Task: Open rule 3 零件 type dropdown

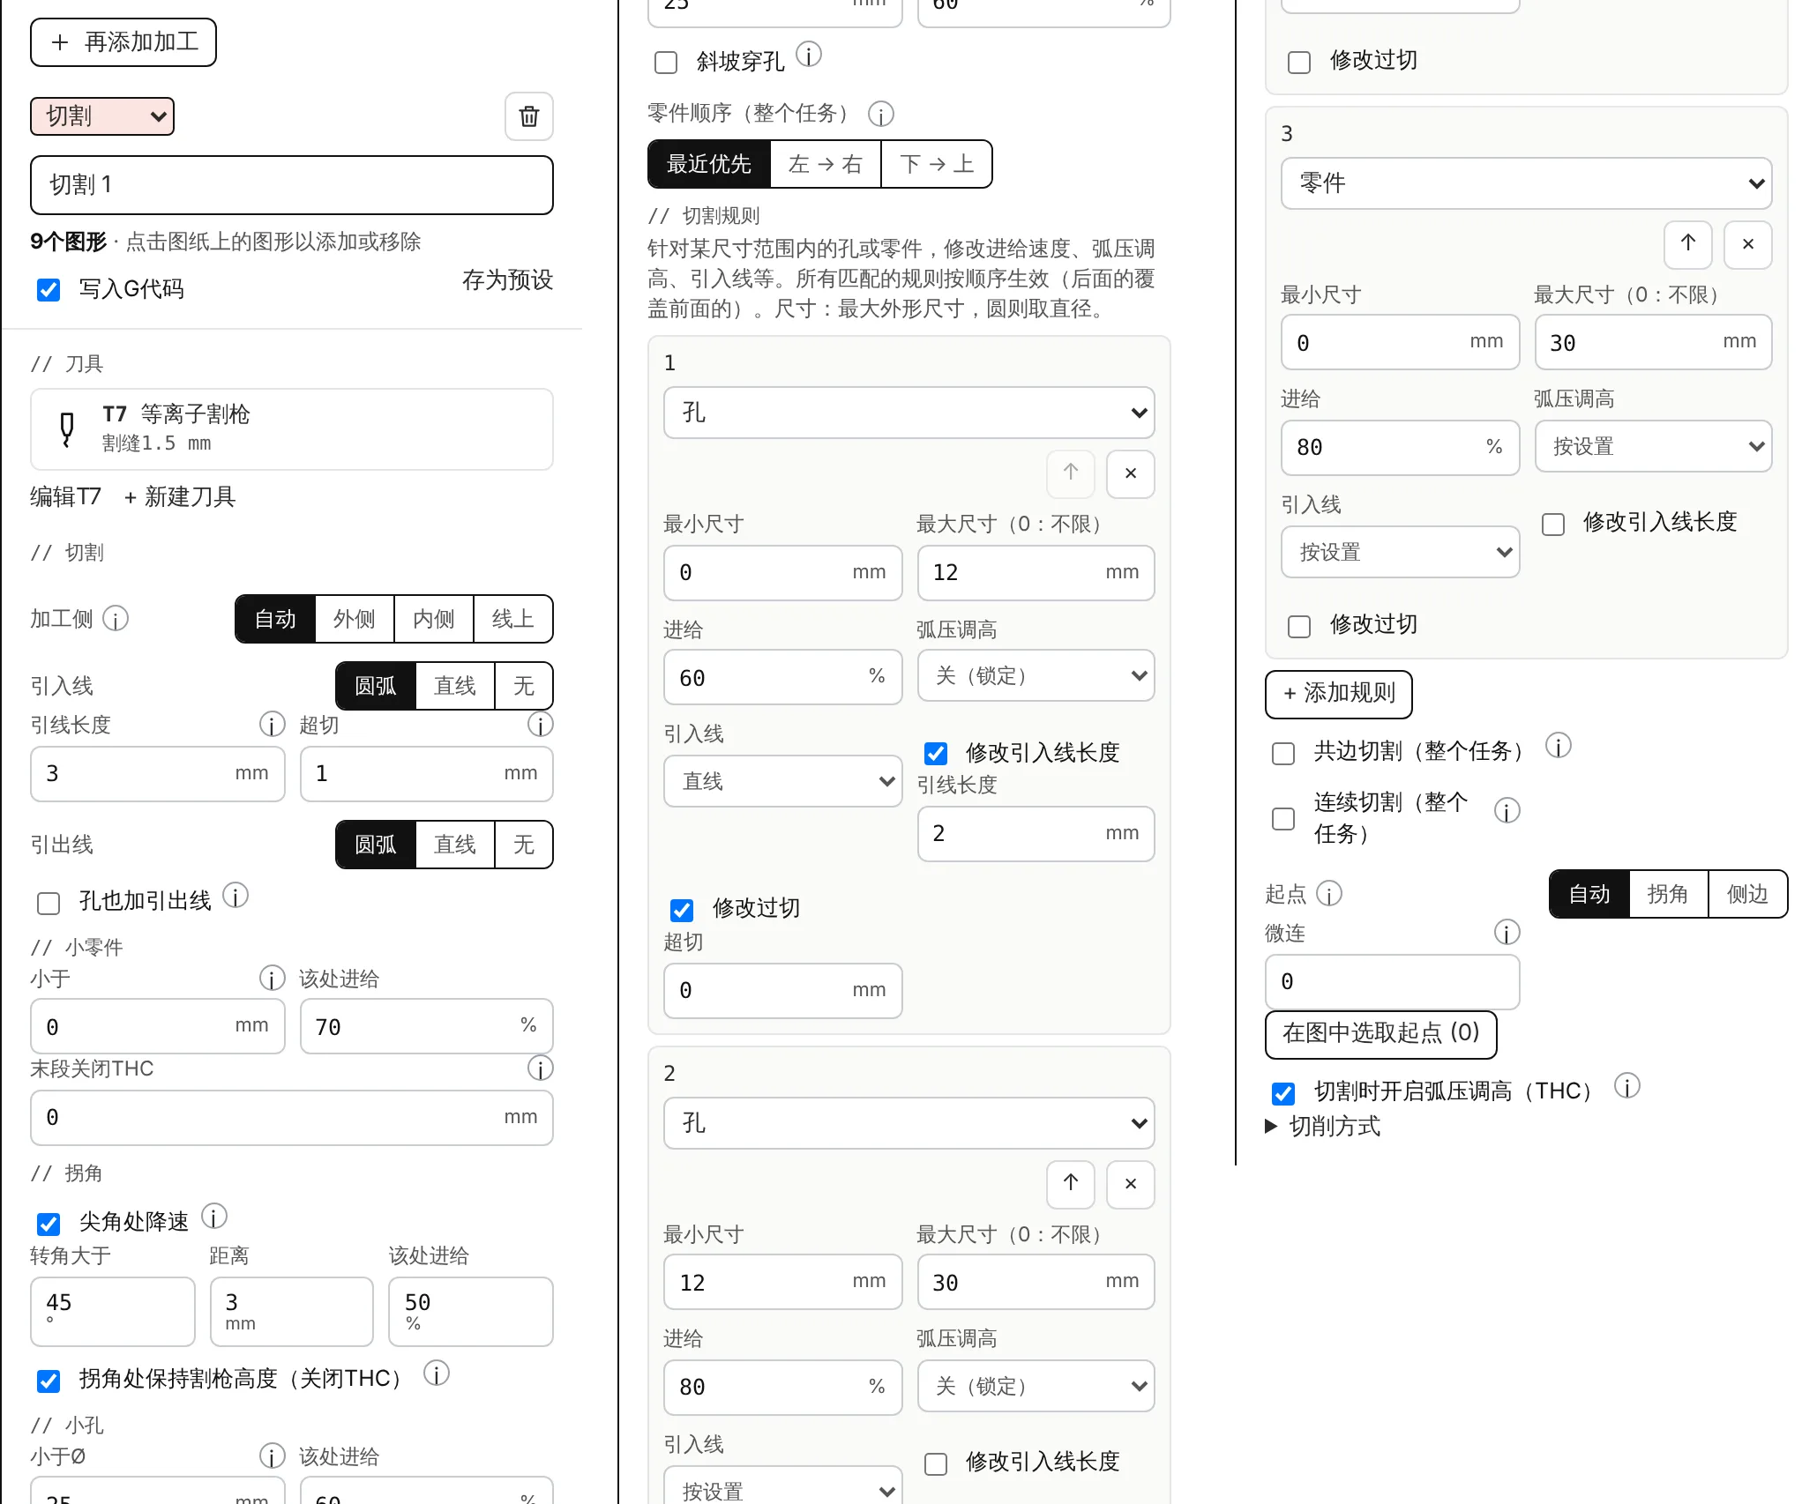Action: tap(1526, 183)
